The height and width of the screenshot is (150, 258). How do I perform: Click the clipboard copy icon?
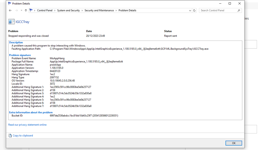coord(10,136)
